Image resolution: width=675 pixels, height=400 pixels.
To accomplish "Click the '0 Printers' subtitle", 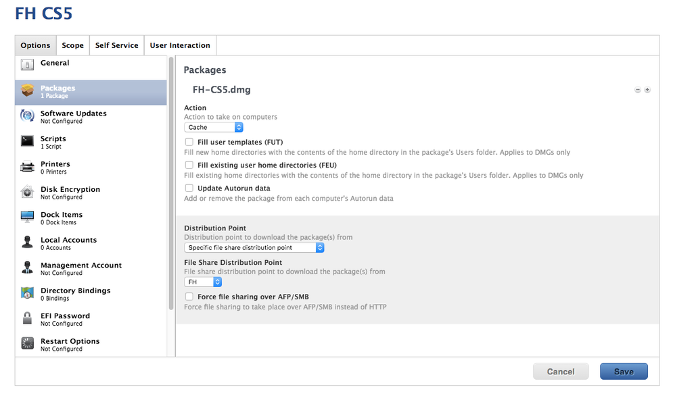I will (53, 172).
